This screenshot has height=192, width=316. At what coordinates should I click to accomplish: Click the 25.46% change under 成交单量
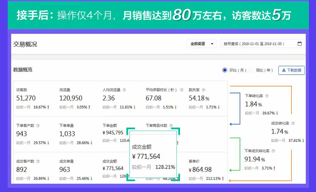(83, 179)
